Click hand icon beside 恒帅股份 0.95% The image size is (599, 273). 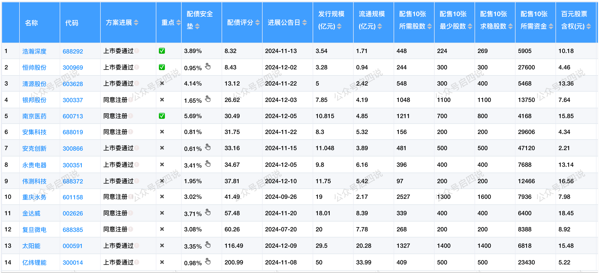pos(208,66)
